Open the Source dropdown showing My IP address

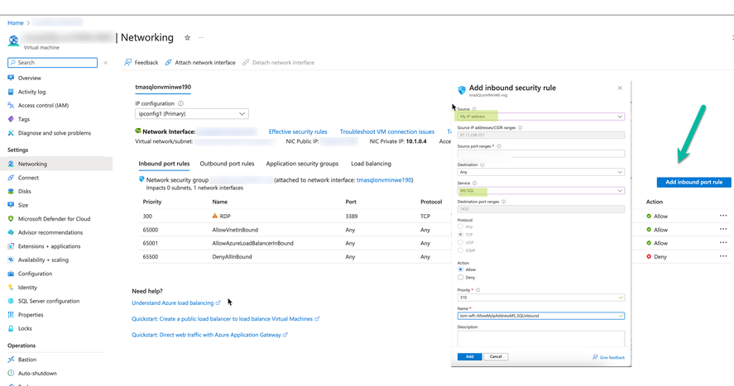coord(540,117)
